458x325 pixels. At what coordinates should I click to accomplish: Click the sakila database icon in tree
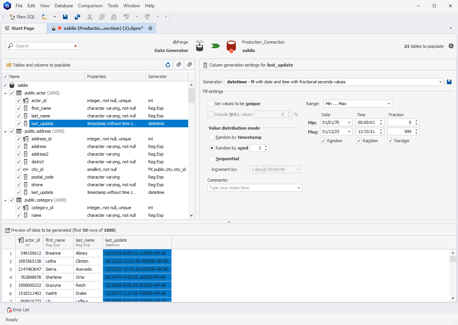point(12,85)
